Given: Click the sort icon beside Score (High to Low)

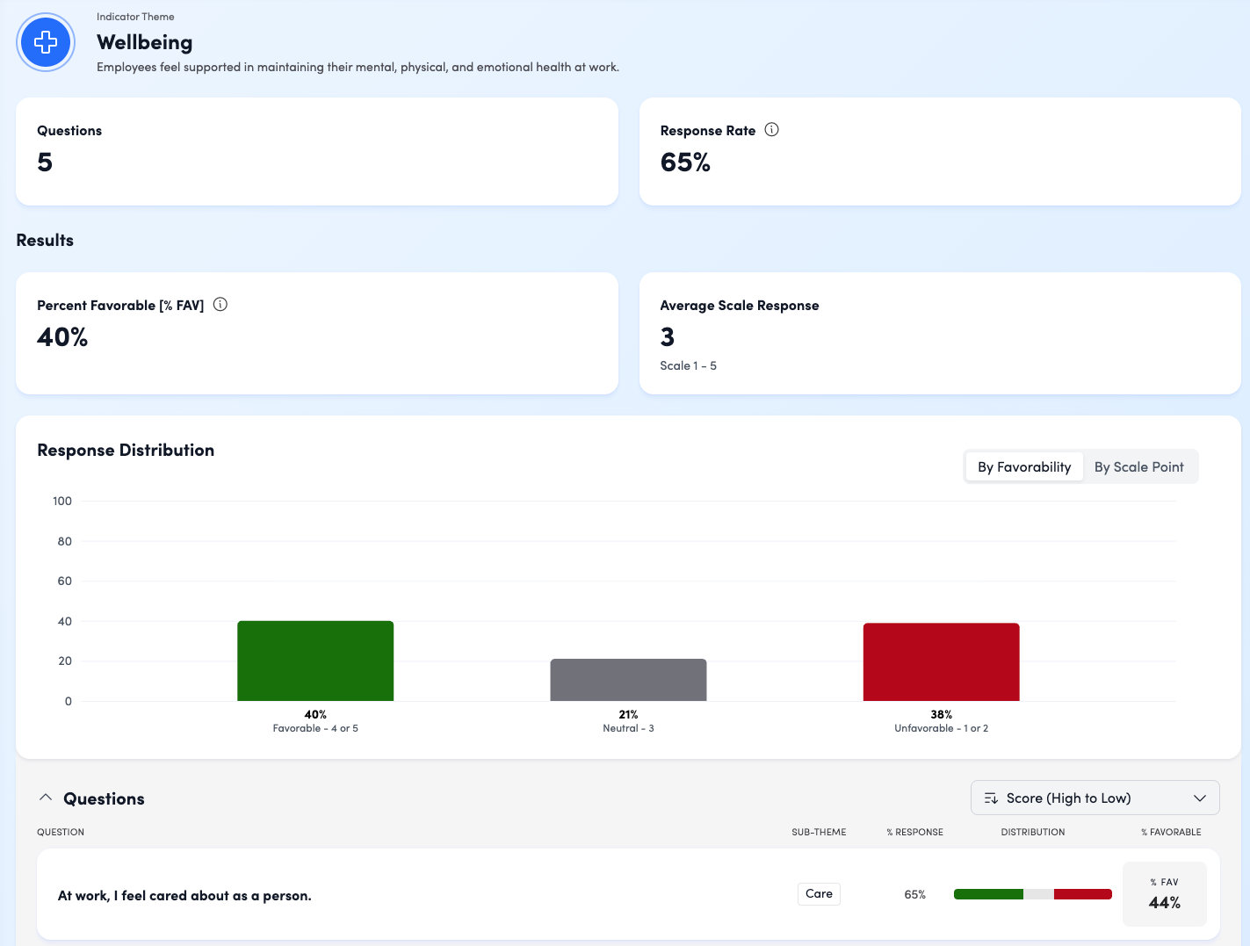Looking at the screenshot, I should pyautogui.click(x=991, y=798).
